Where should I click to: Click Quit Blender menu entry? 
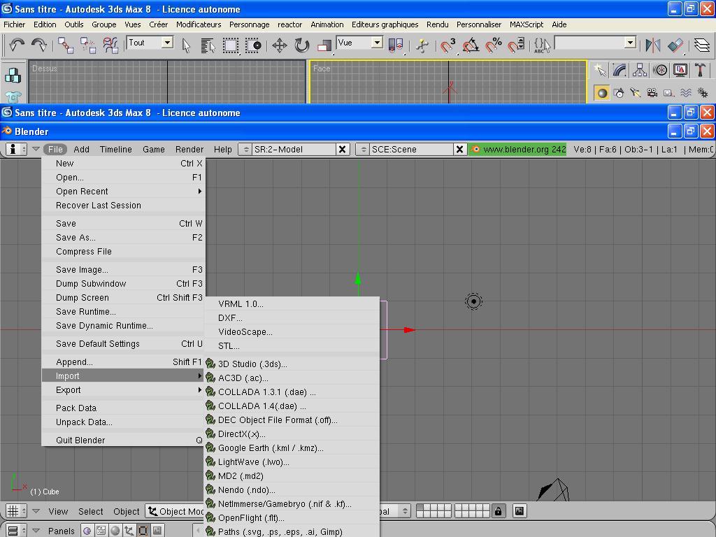tap(123, 441)
